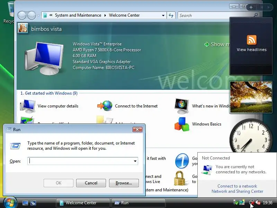
Task: Click the Welcome Center Search box
Action: click(x=219, y=15)
